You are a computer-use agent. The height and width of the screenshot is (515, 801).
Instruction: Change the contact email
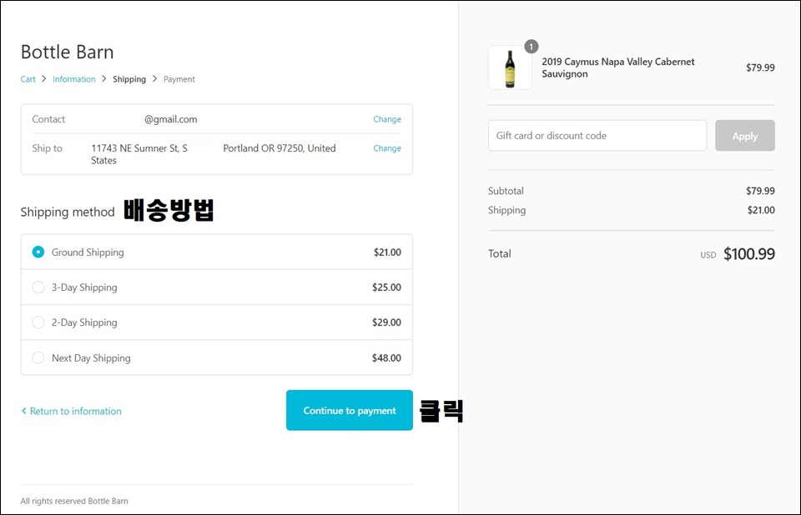386,119
